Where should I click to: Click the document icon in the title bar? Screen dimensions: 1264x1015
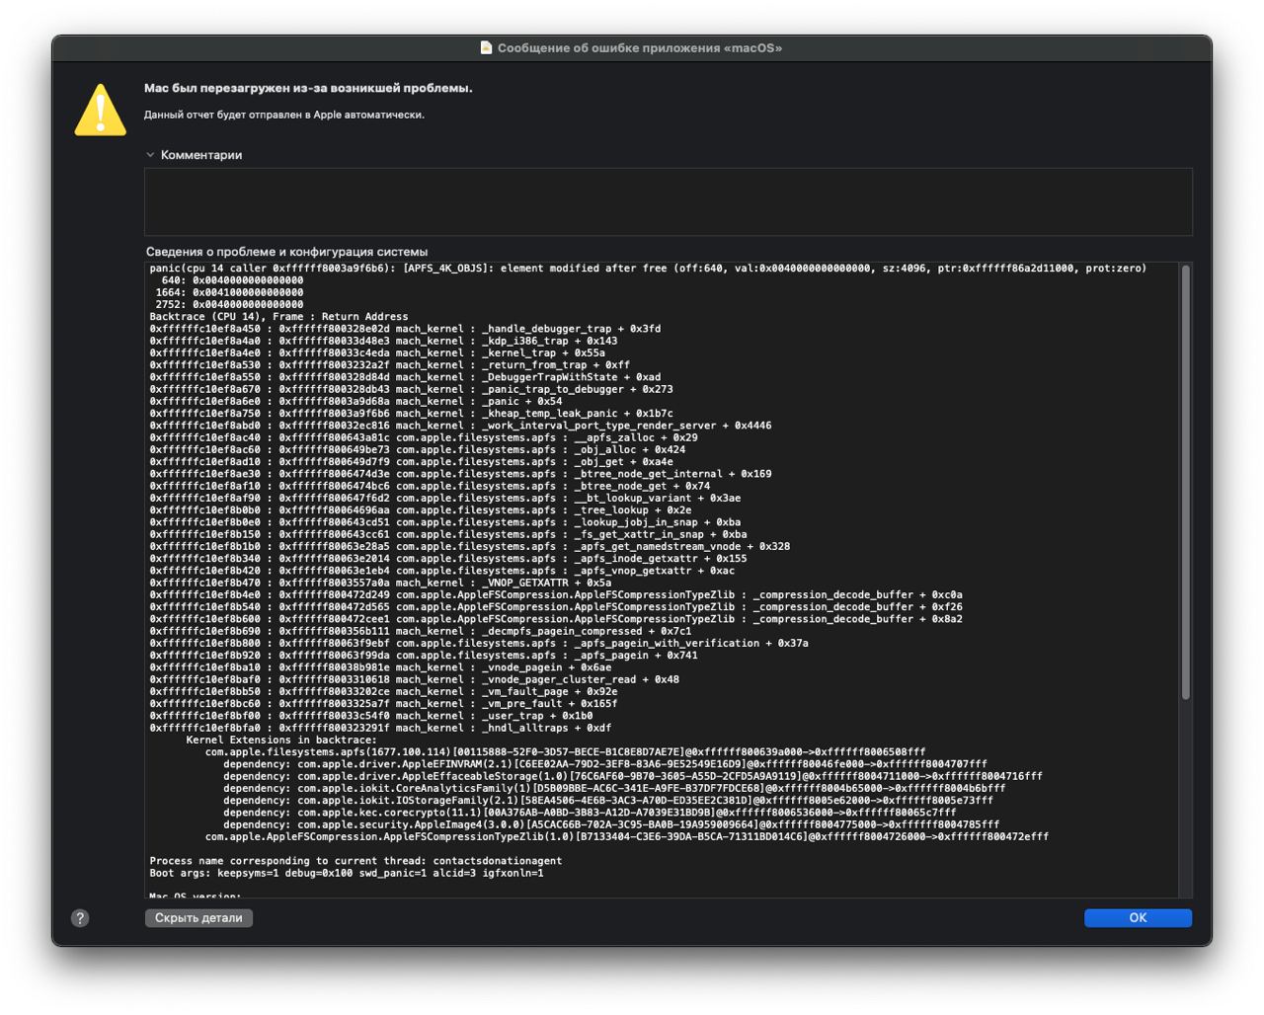pyautogui.click(x=486, y=47)
